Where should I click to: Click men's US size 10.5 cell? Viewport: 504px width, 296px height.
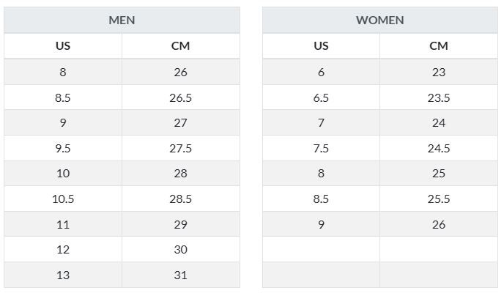tap(63, 199)
